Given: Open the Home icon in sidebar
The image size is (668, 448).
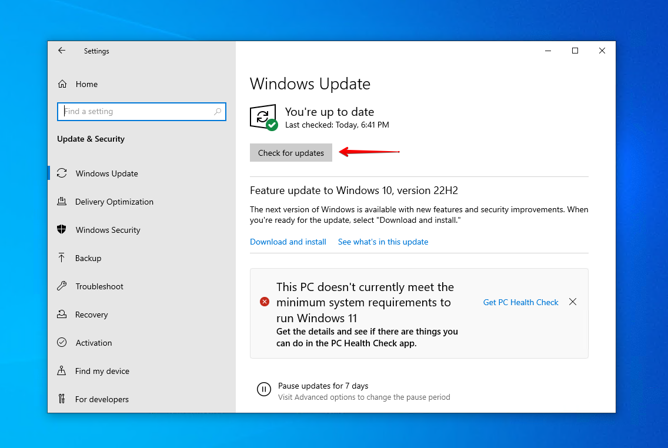Looking at the screenshot, I should 62,84.
